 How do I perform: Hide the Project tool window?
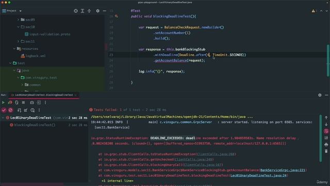104,11
